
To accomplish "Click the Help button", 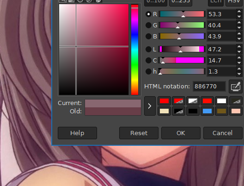I will 77,133.
